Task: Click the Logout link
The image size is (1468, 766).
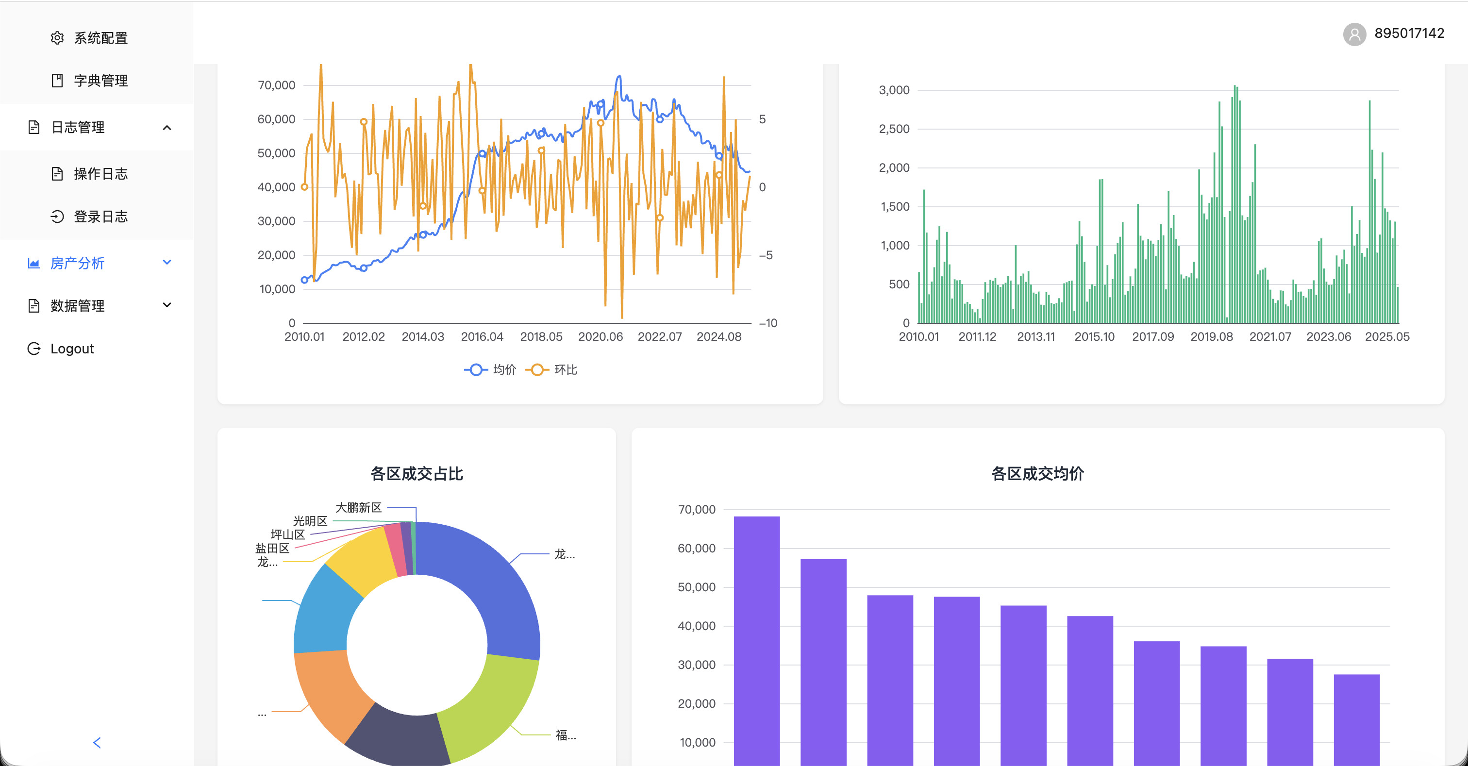Action: (72, 349)
